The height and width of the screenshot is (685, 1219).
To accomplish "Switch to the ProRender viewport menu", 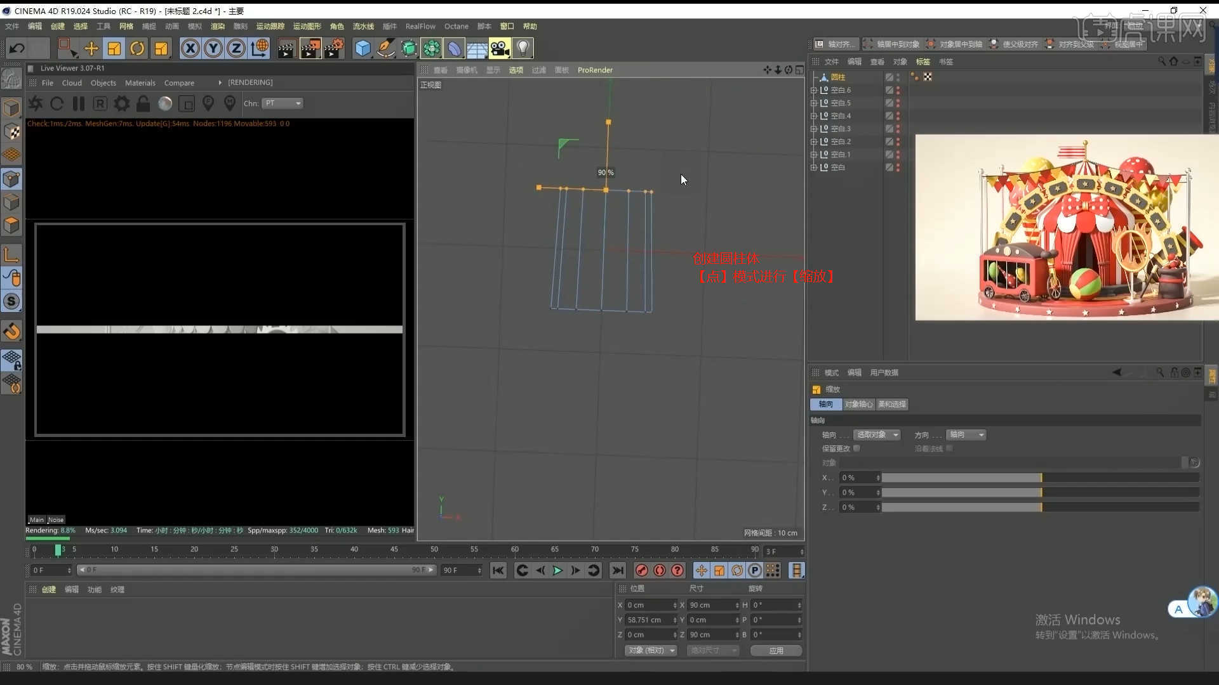I will [595, 70].
